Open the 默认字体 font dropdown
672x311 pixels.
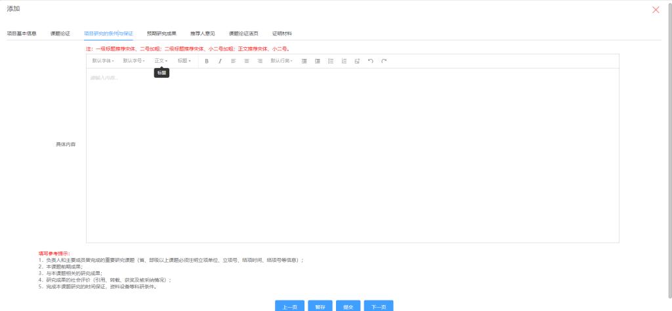[103, 61]
